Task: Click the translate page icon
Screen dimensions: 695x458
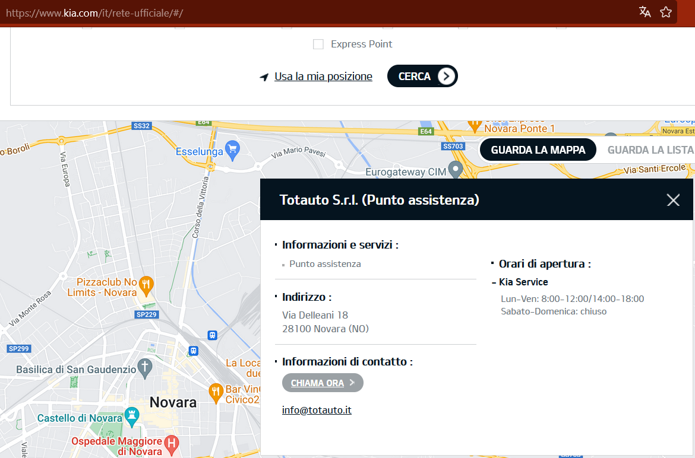Action: tap(645, 12)
